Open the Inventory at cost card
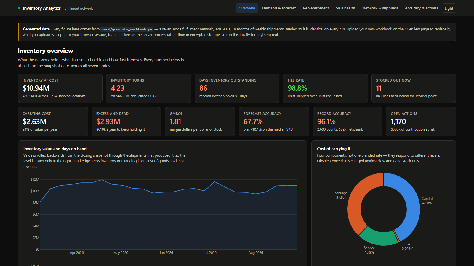Screen dimensions: 474x266 (60, 88)
